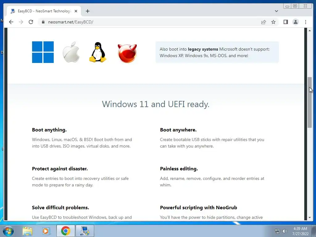Click text 'Use EasyBCD to troubleshoot Windows'
This screenshot has width=316, height=237.
click(70, 218)
